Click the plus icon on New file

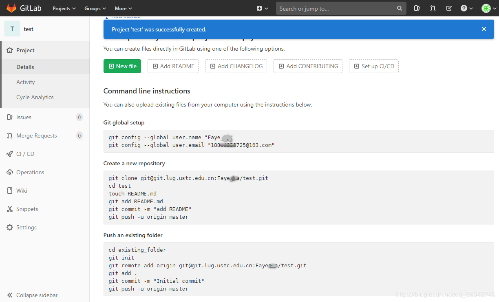click(x=111, y=66)
